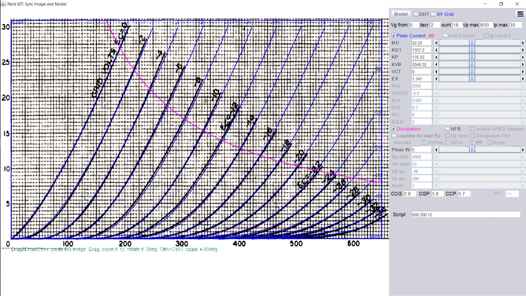526x296 pixels.
Task: Decrease KG1 with left arrow
Action: click(436, 50)
